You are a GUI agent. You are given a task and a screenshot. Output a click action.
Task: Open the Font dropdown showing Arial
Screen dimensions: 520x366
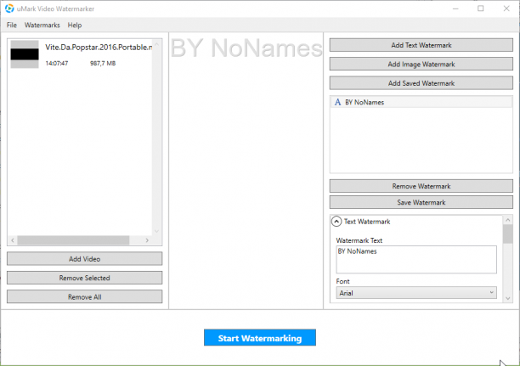(x=416, y=293)
